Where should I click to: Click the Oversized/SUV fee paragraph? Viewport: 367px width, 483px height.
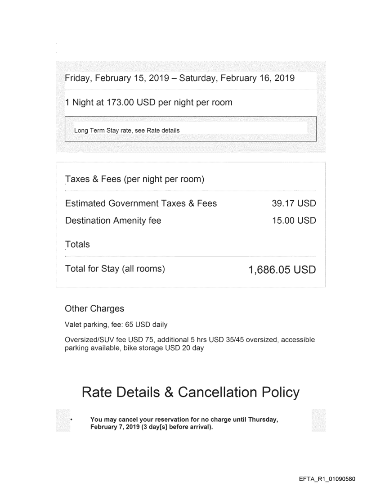tap(189, 343)
